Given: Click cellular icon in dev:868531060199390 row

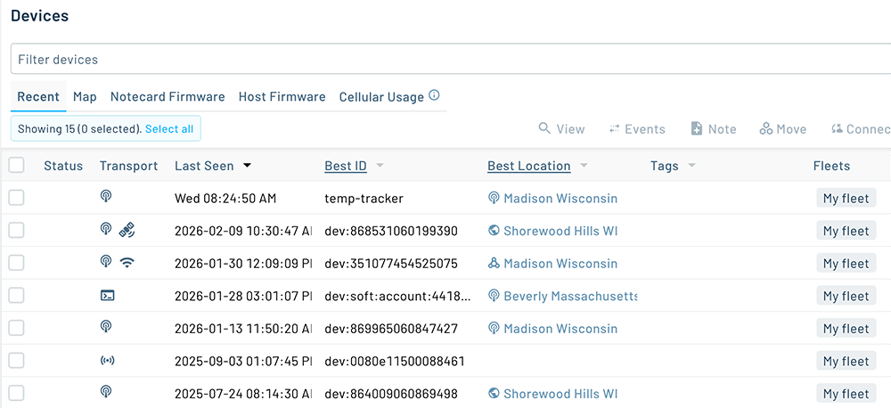Looking at the screenshot, I should coord(106,228).
